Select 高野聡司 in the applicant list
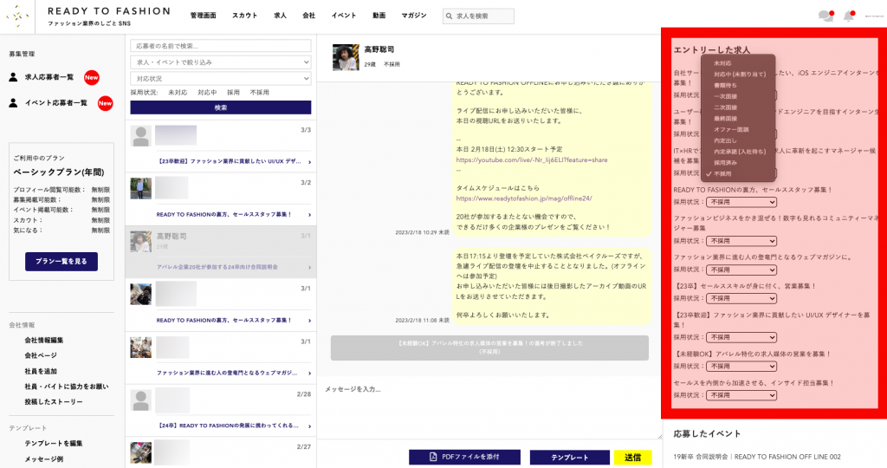The height and width of the screenshot is (468, 887). tap(221, 251)
